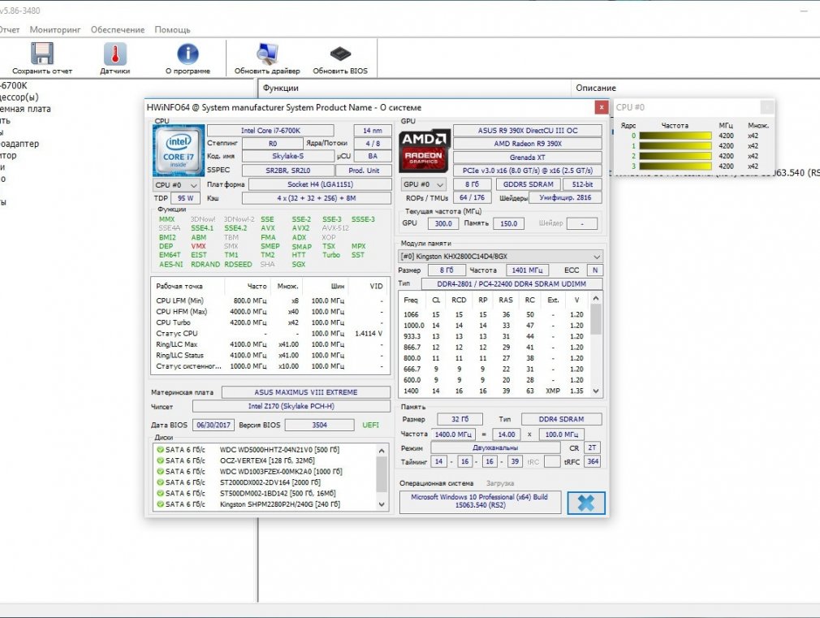The height and width of the screenshot is (618, 820).
Task: Click the Intel Core i7 logo
Action: (x=179, y=150)
